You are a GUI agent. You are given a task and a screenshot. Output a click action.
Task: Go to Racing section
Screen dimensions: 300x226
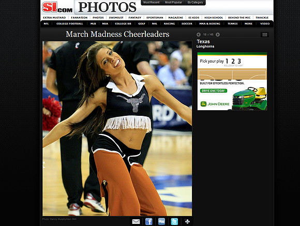coord(169,24)
